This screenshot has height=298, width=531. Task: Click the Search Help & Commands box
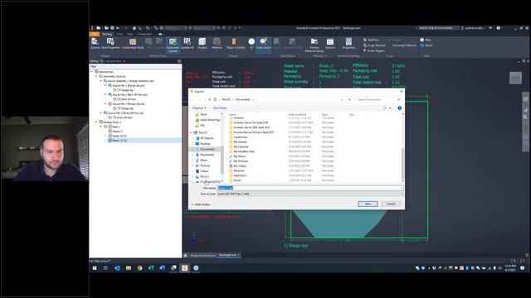click(x=437, y=28)
